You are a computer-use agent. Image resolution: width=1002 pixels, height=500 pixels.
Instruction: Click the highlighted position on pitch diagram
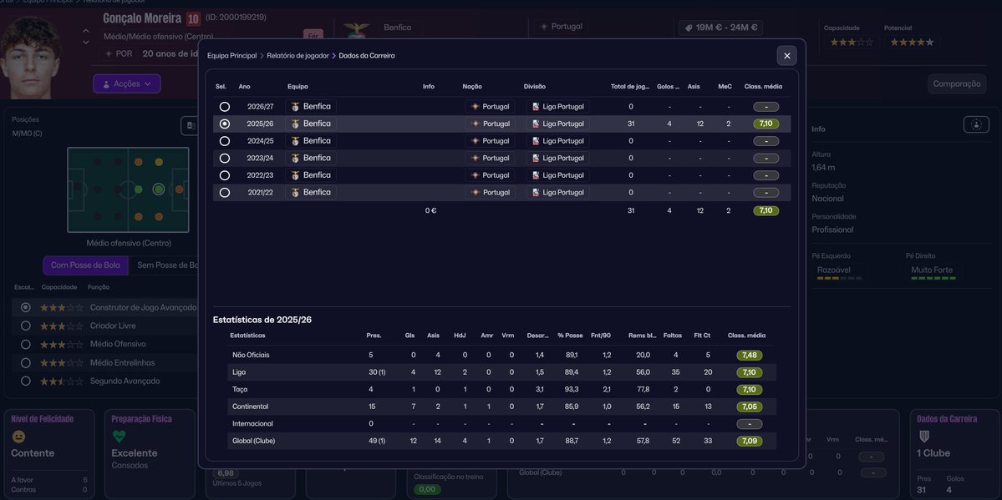(159, 189)
